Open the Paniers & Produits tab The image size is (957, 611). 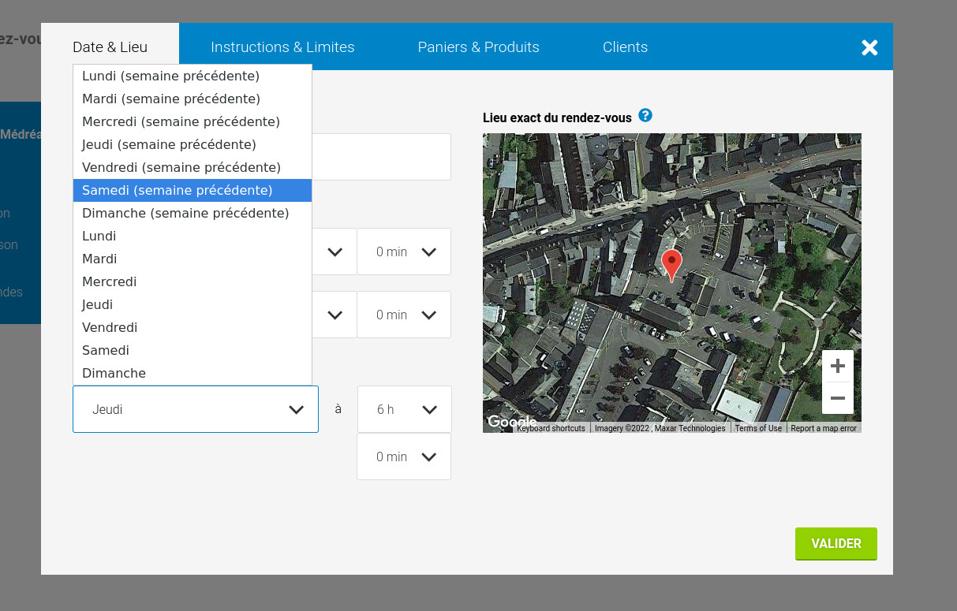point(478,47)
